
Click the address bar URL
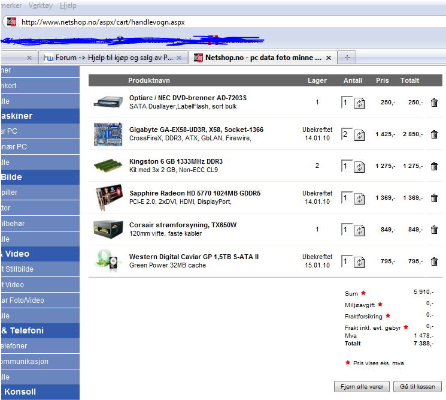103,22
